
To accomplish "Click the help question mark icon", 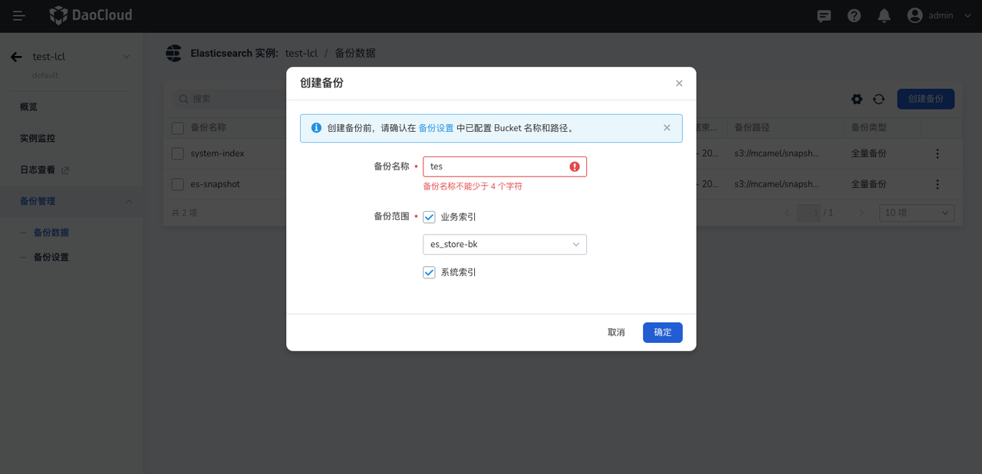I will 854,15.
